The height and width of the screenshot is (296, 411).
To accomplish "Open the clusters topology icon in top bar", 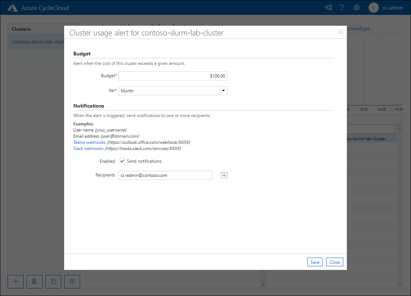I will (328, 7).
